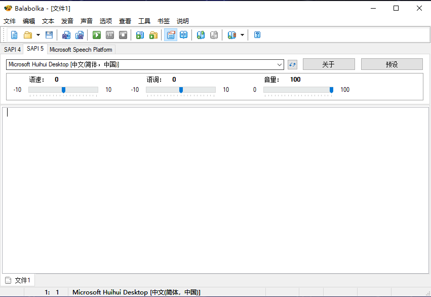This screenshot has height=297, width=431.
Task: Start reading aloud with the green play button
Action: pos(96,35)
